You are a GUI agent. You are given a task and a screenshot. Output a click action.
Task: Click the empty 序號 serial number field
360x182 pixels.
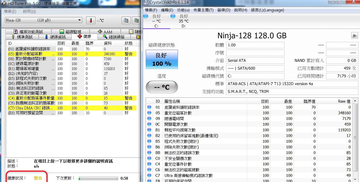tap(255, 53)
